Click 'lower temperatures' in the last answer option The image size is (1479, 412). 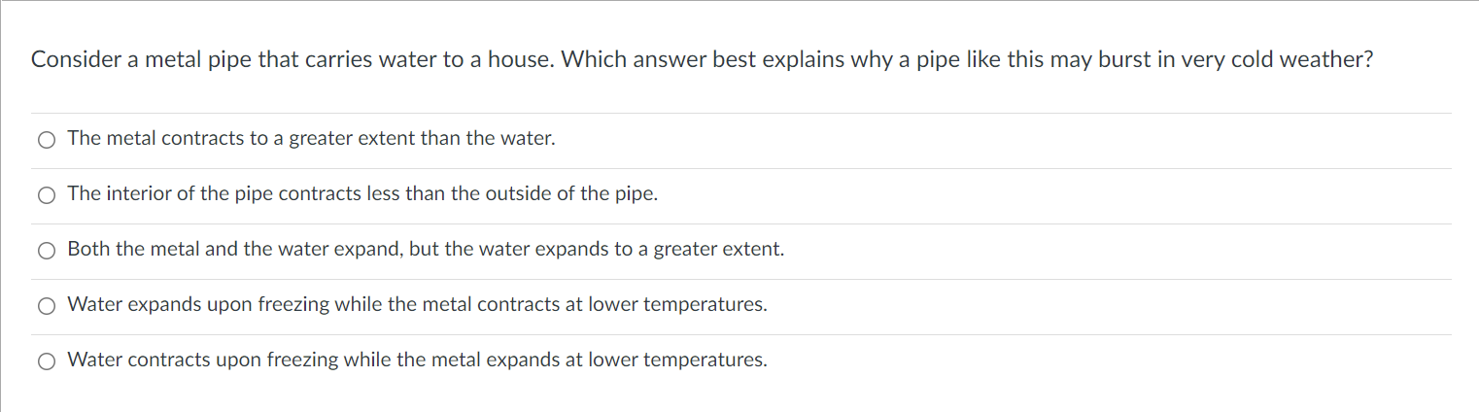coord(691,360)
